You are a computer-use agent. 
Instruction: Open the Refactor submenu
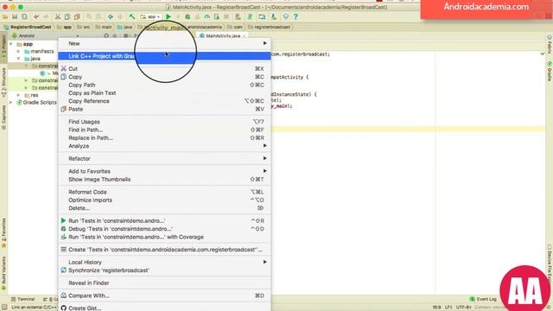point(164,159)
